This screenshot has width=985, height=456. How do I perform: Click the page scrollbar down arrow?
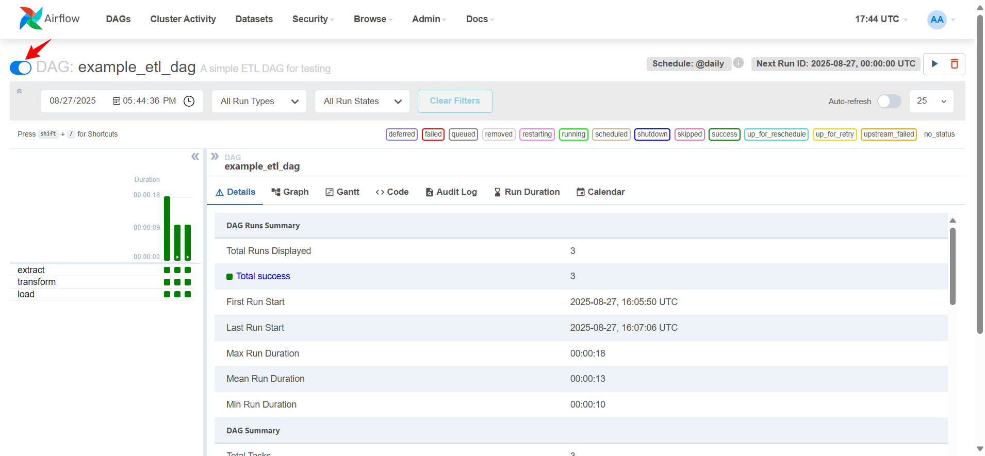pos(980,449)
